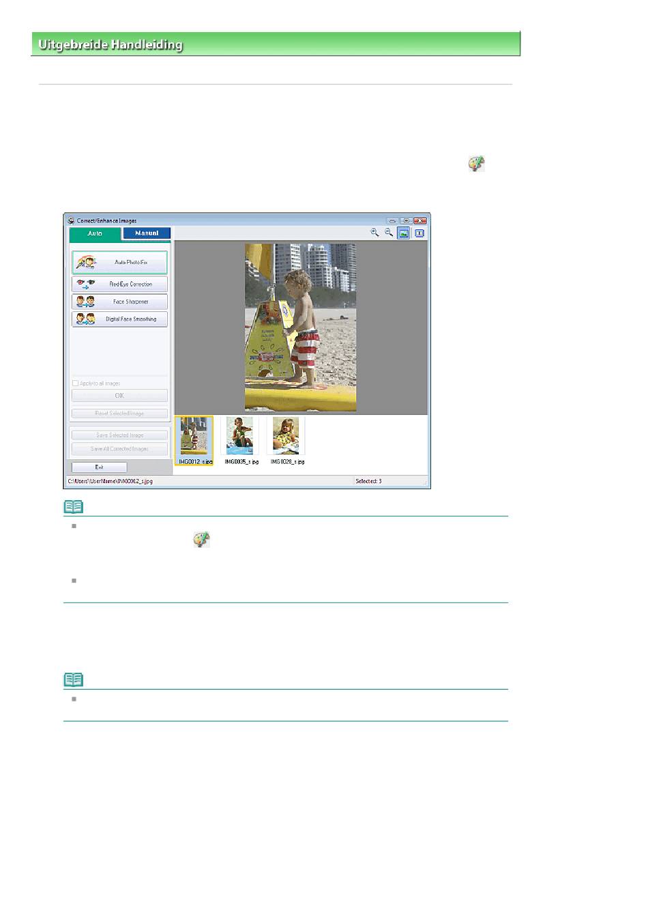Zoom out of the preview image
Viewport: 648px width, 917px height.
(388, 233)
